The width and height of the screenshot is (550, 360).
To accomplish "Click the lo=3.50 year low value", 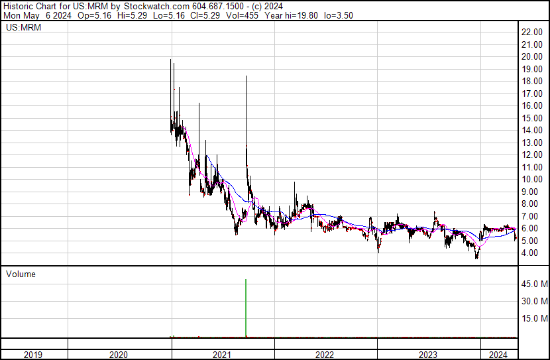I will [339, 15].
